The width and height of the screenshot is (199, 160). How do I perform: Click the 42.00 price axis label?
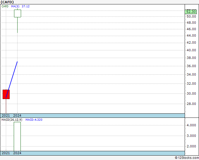191,42
